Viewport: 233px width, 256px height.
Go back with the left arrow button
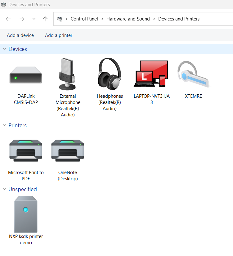pos(8,19)
